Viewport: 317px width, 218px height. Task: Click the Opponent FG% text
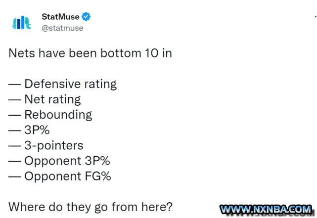pos(68,176)
